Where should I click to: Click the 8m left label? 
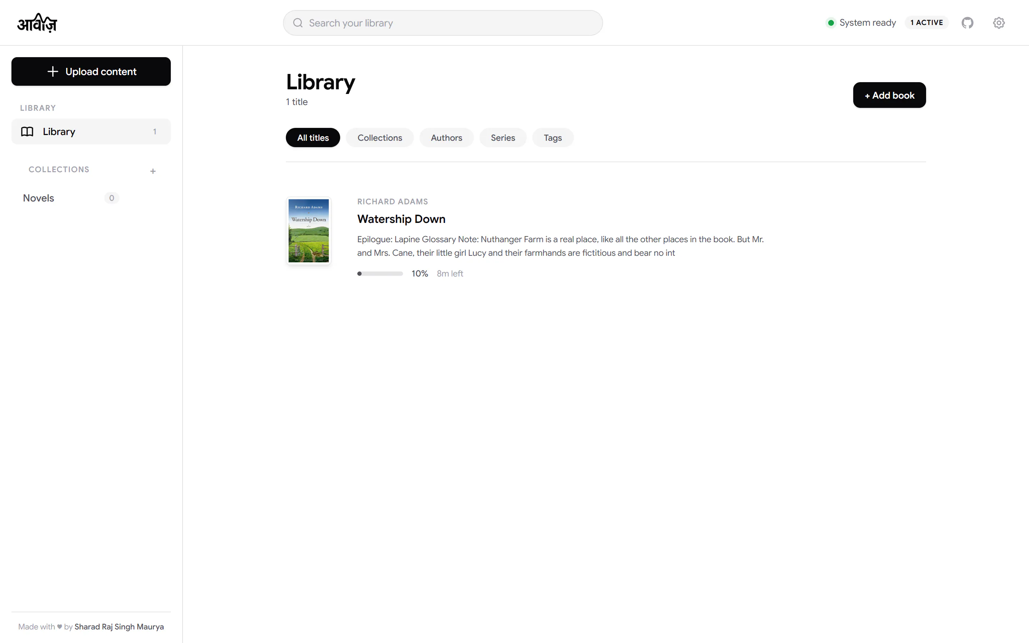tap(450, 274)
